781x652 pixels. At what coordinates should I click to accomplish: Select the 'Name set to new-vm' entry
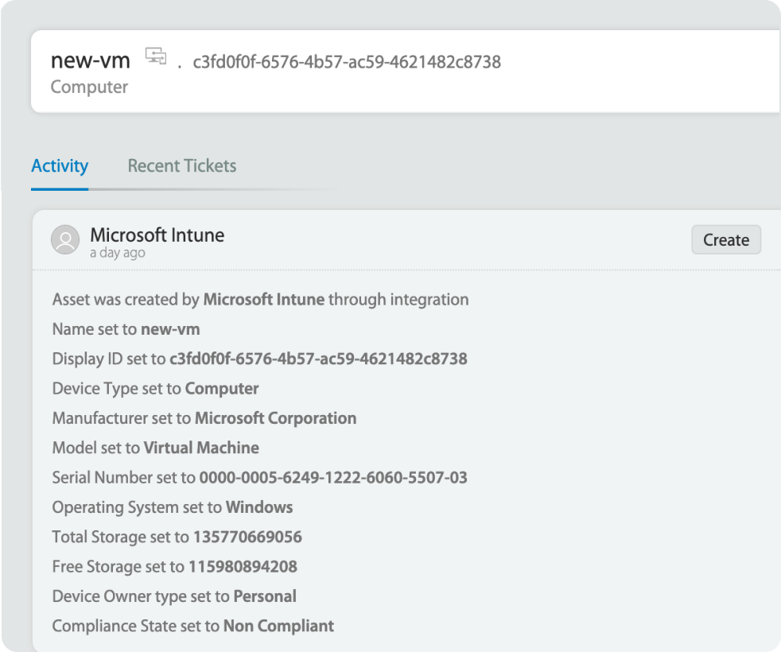pos(126,329)
